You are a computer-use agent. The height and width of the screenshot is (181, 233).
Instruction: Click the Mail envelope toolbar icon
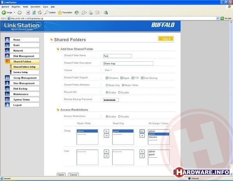(x=83, y=13)
